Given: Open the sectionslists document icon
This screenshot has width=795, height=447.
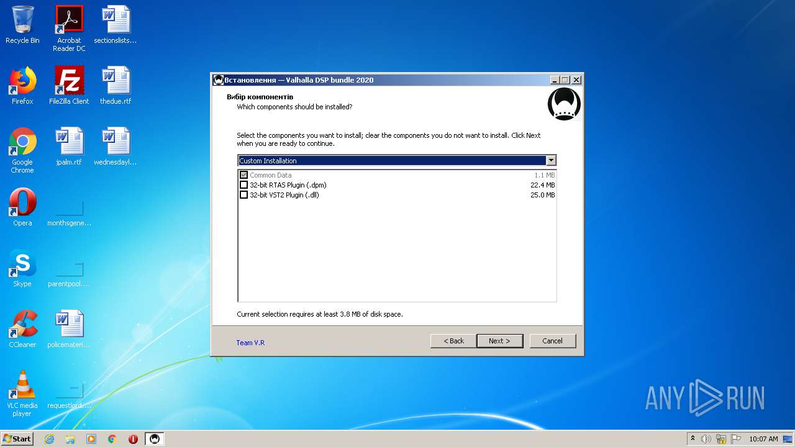Looking at the screenshot, I should coord(116,25).
